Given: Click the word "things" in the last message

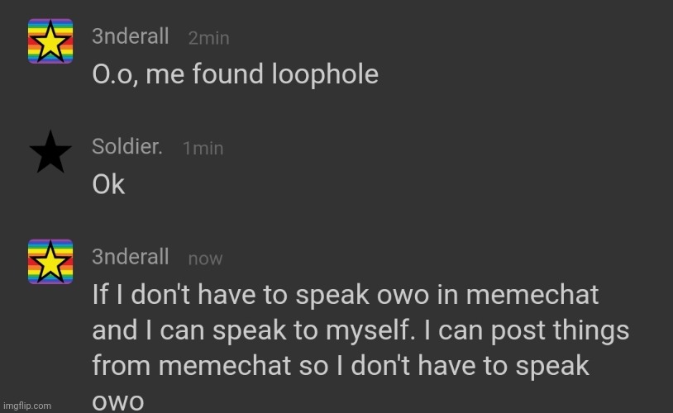Looking at the screenshot, I should point(590,332).
